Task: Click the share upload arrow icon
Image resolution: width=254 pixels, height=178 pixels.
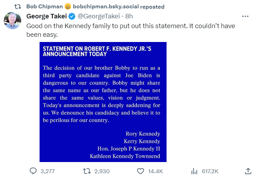Action: pos(248,171)
